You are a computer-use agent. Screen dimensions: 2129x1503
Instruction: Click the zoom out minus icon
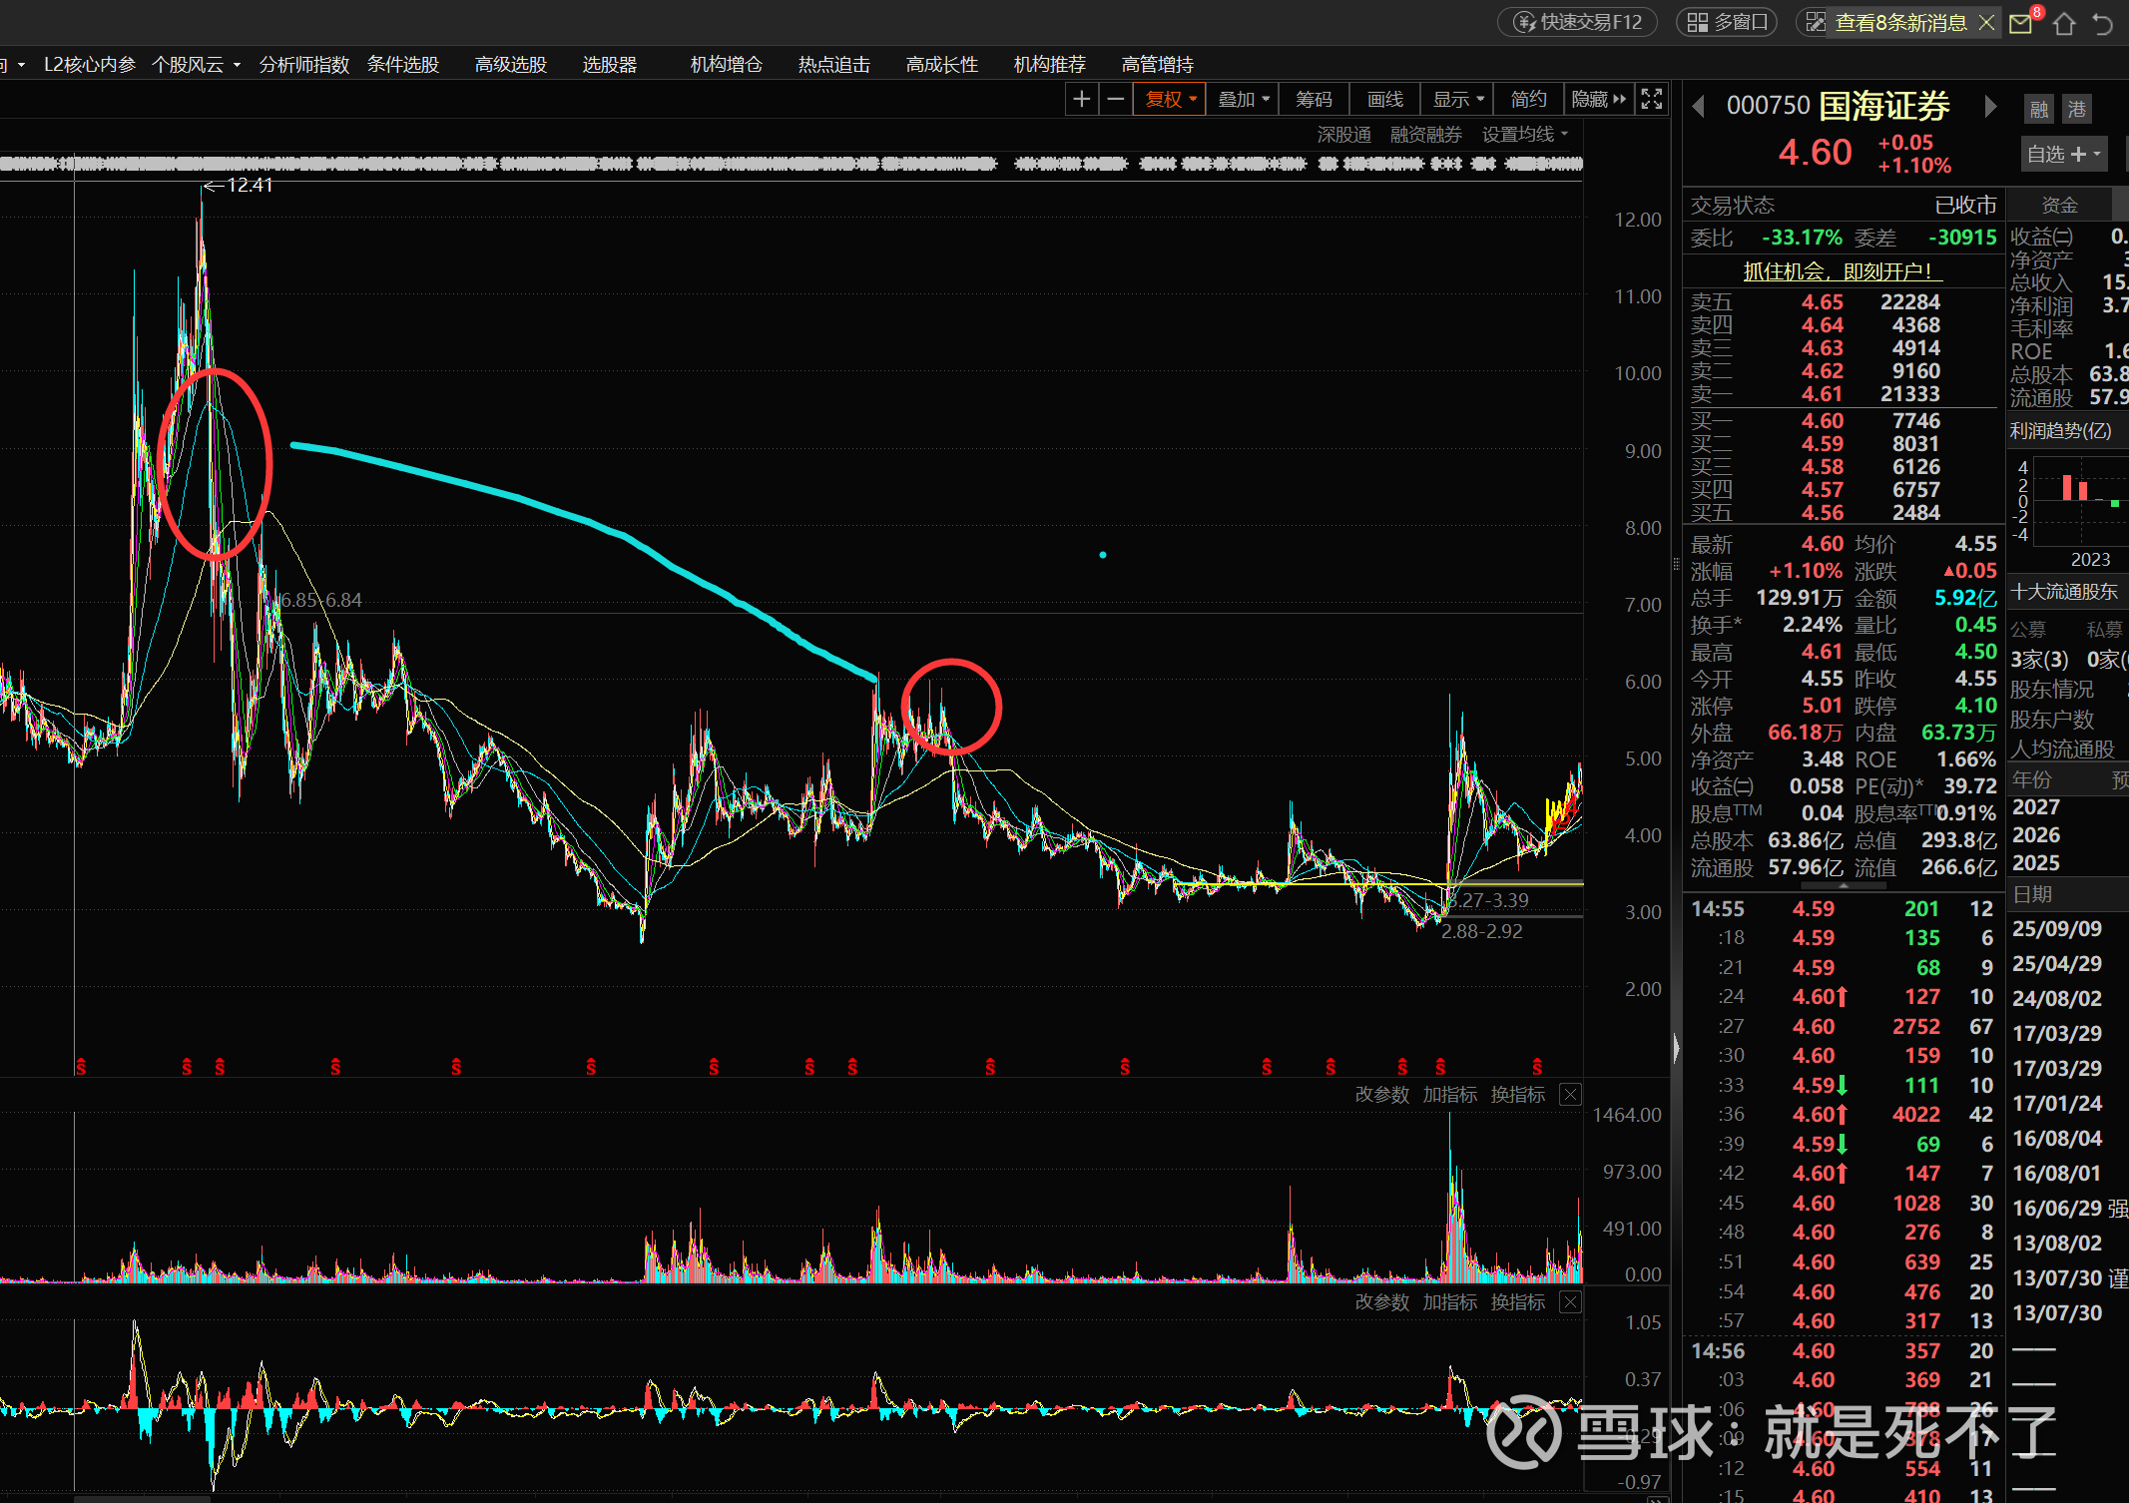click(1116, 99)
